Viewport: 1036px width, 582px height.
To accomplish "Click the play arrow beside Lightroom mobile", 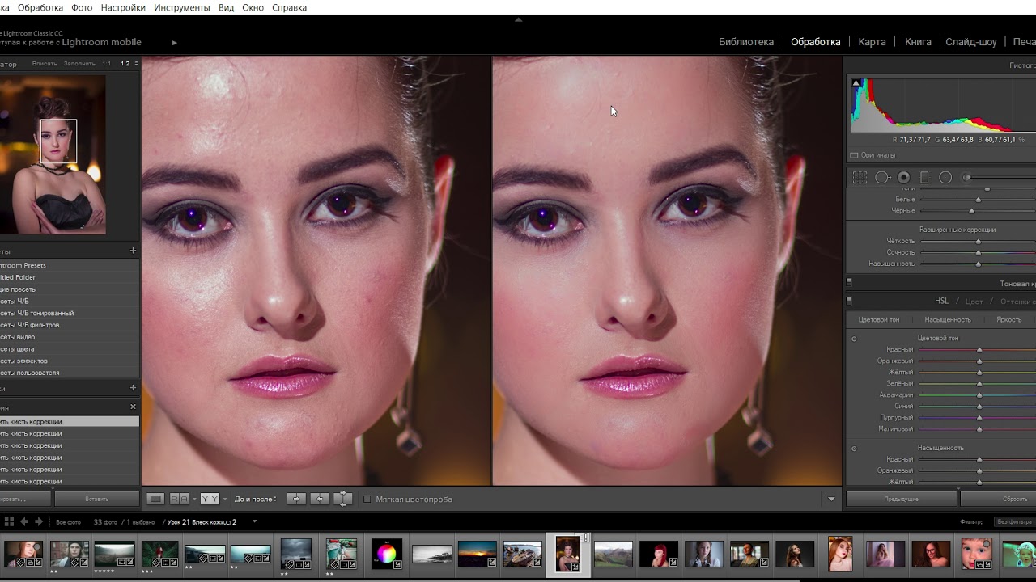I will (x=174, y=42).
